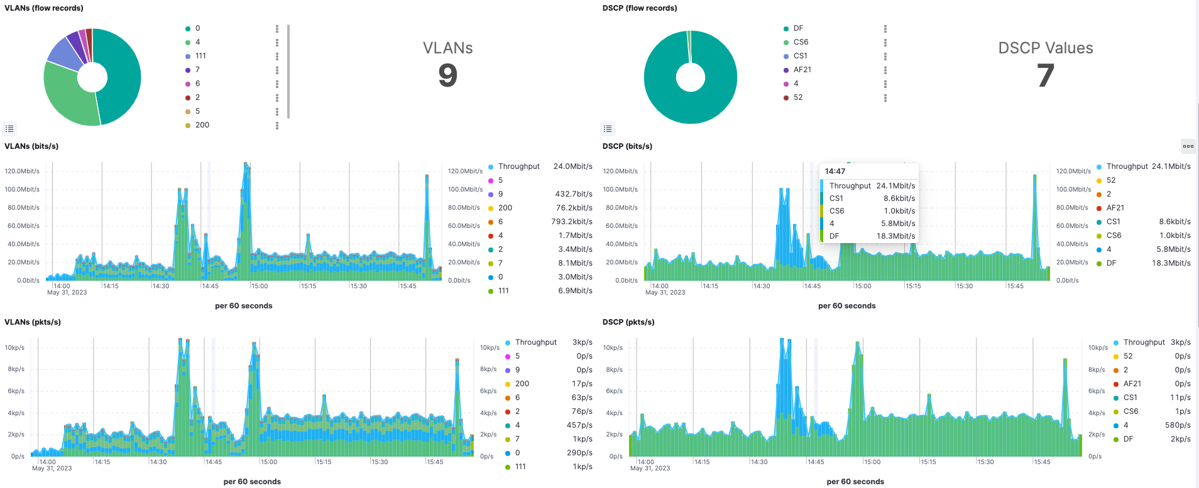1199x488 pixels.
Task: Click the VLANs (pkts/s) panel title
Action: point(33,322)
